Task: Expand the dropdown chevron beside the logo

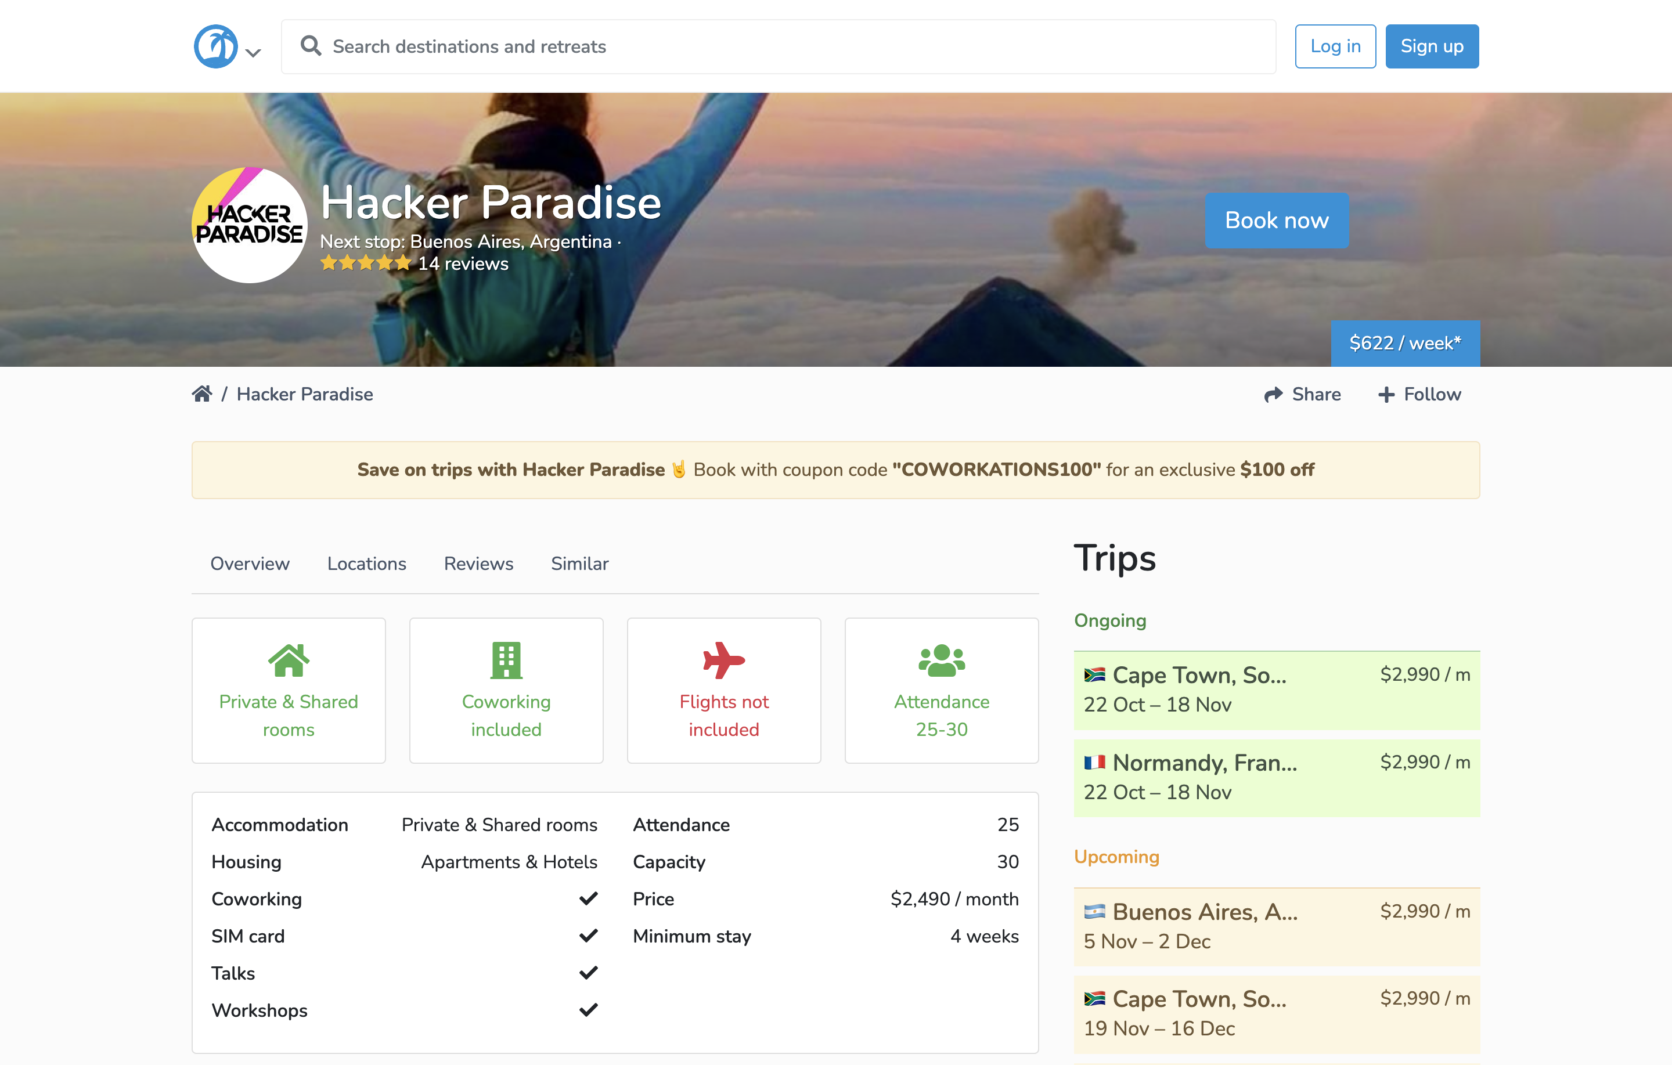Action: [x=254, y=53]
